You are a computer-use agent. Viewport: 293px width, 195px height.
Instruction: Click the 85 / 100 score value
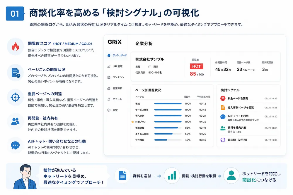[x=197, y=74]
